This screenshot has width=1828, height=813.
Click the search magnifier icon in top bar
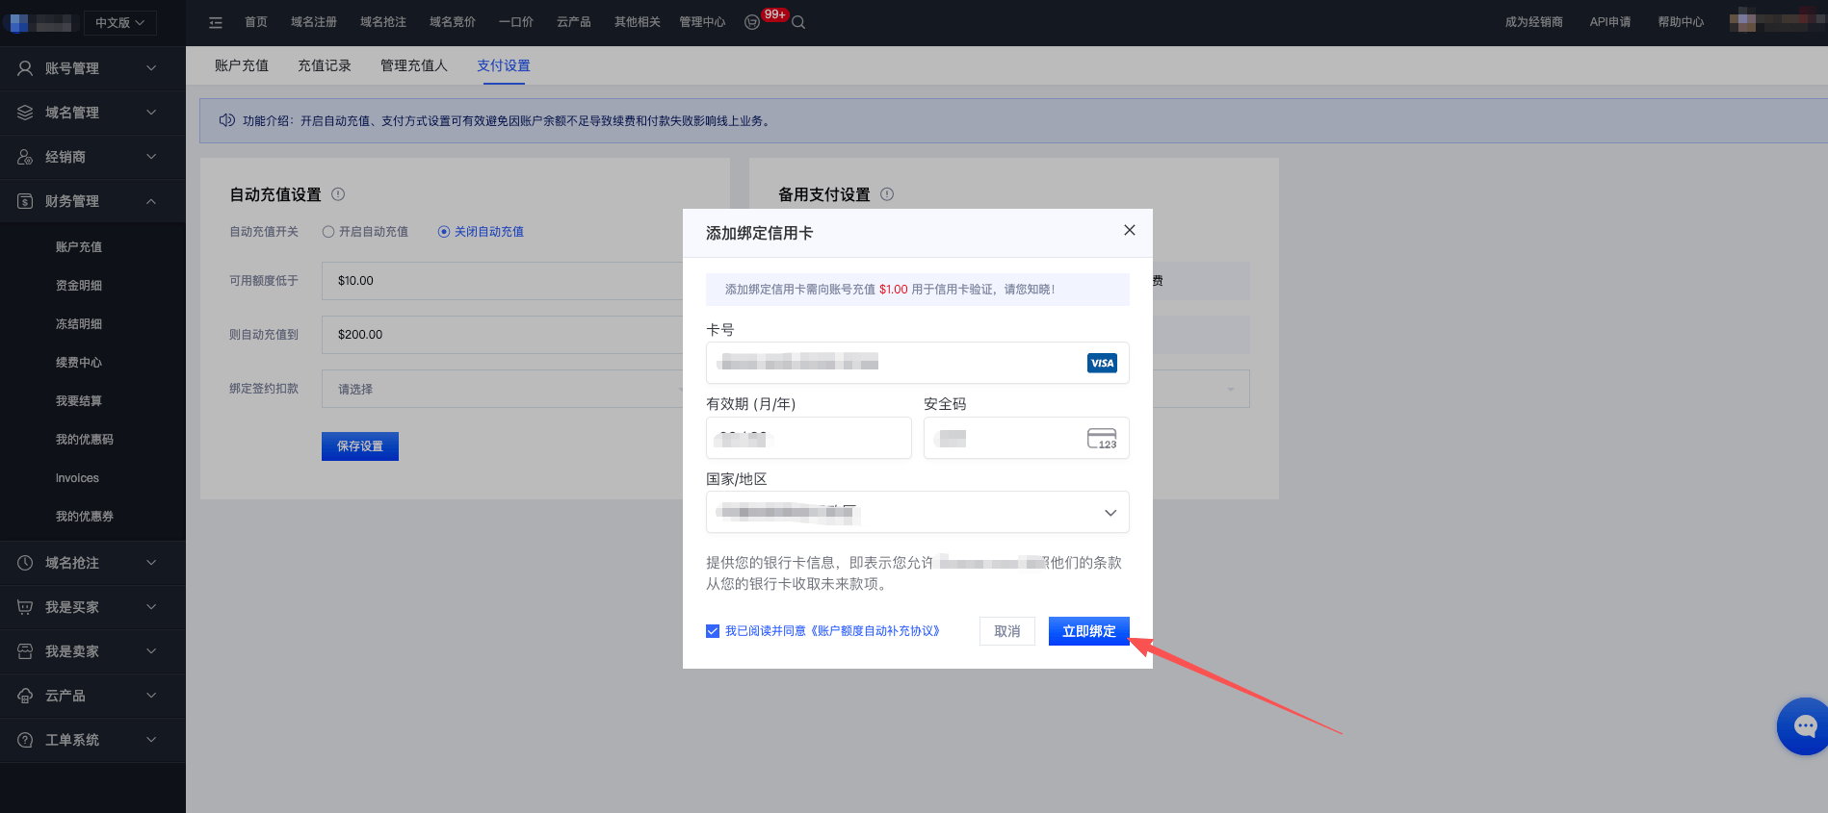798,22
